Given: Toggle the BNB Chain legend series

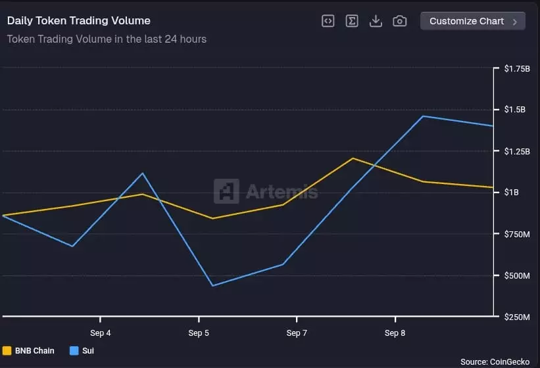Looking at the screenshot, I should point(28,350).
